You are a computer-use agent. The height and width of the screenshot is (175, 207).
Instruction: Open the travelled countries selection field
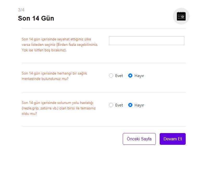(146, 41)
